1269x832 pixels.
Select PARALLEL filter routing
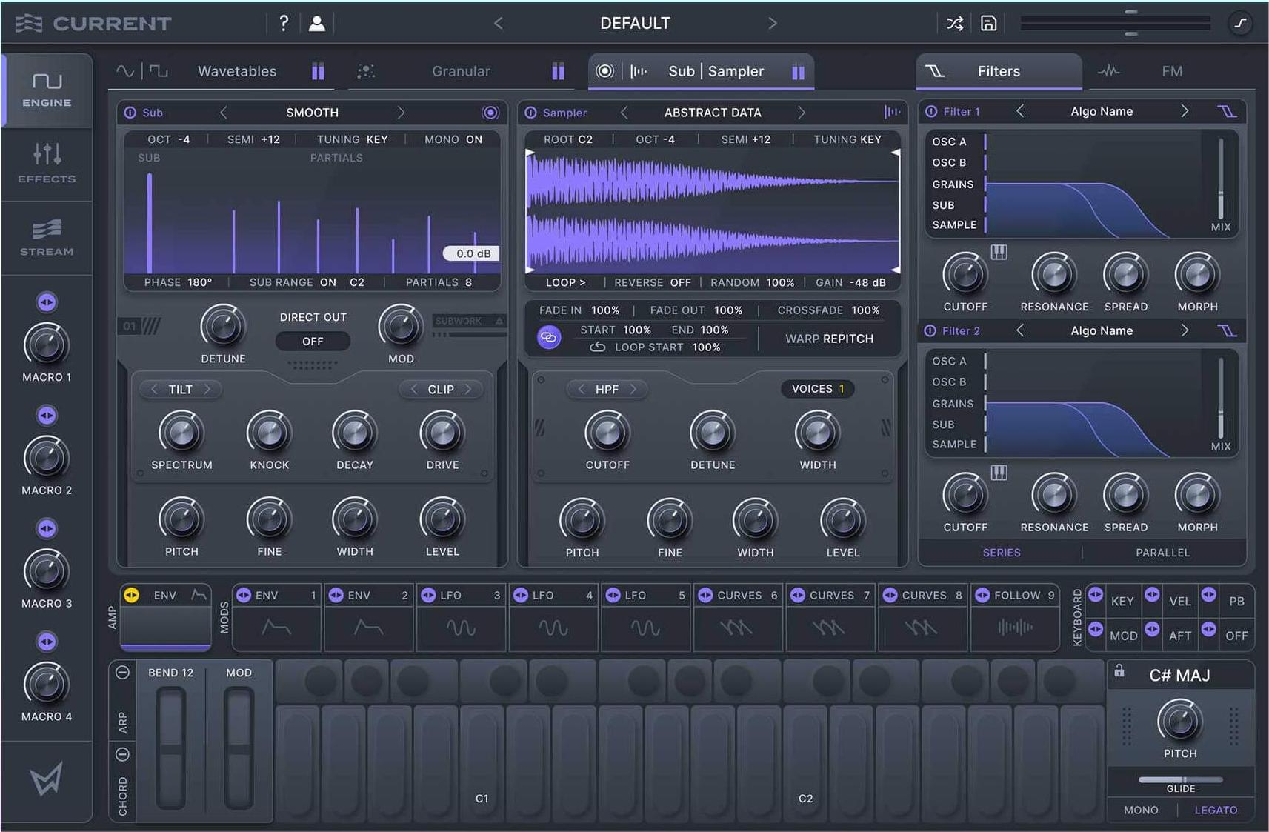(x=1162, y=552)
